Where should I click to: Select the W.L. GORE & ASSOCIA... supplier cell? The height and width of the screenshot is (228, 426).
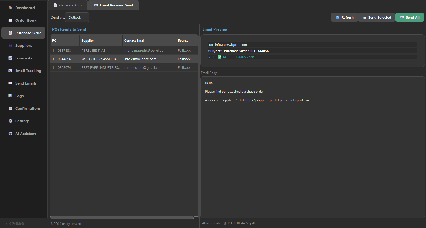101,59
